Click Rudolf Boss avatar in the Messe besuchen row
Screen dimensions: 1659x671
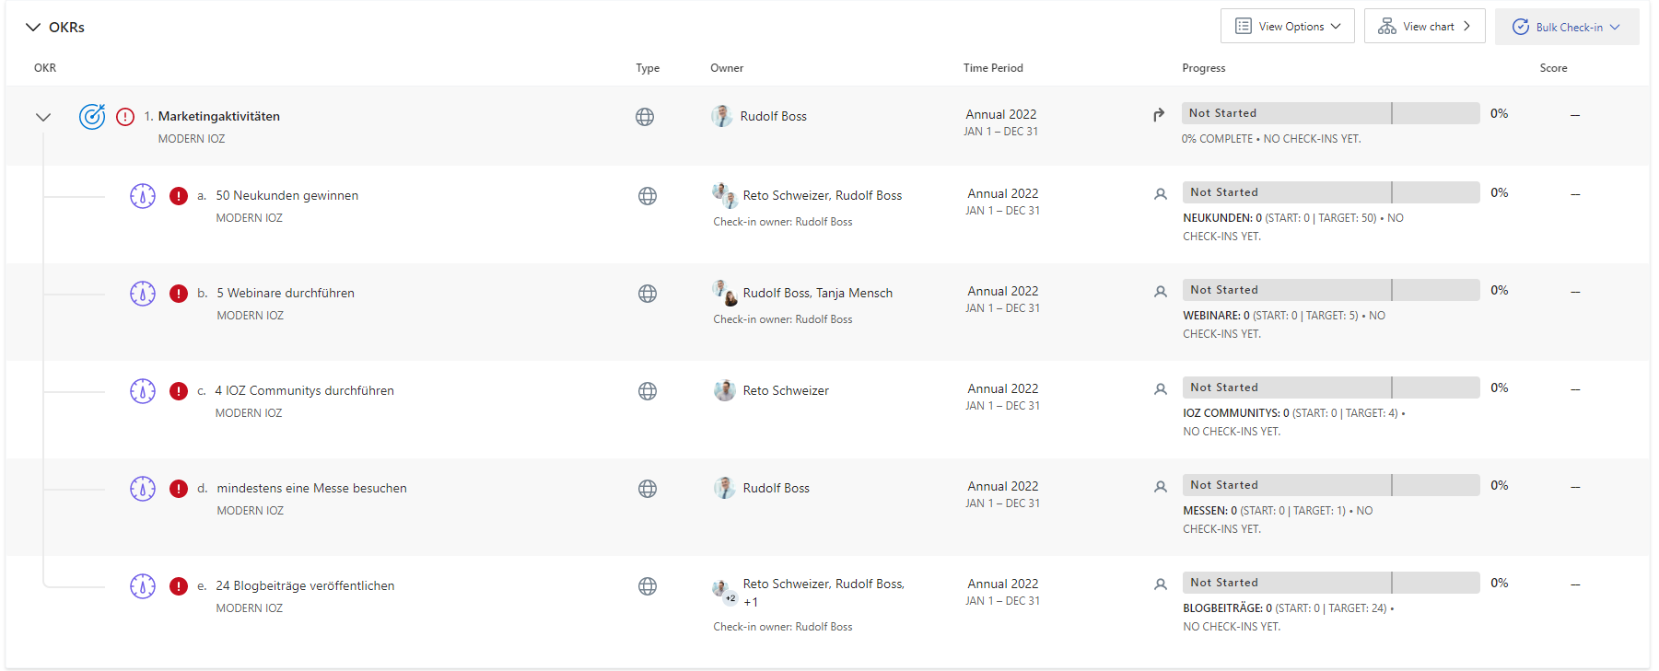tap(725, 488)
